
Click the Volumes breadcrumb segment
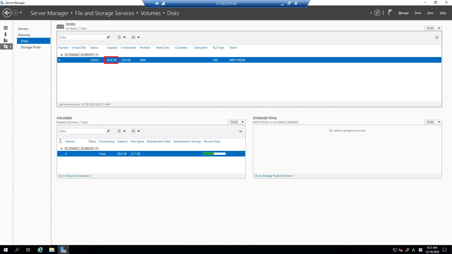pos(150,13)
